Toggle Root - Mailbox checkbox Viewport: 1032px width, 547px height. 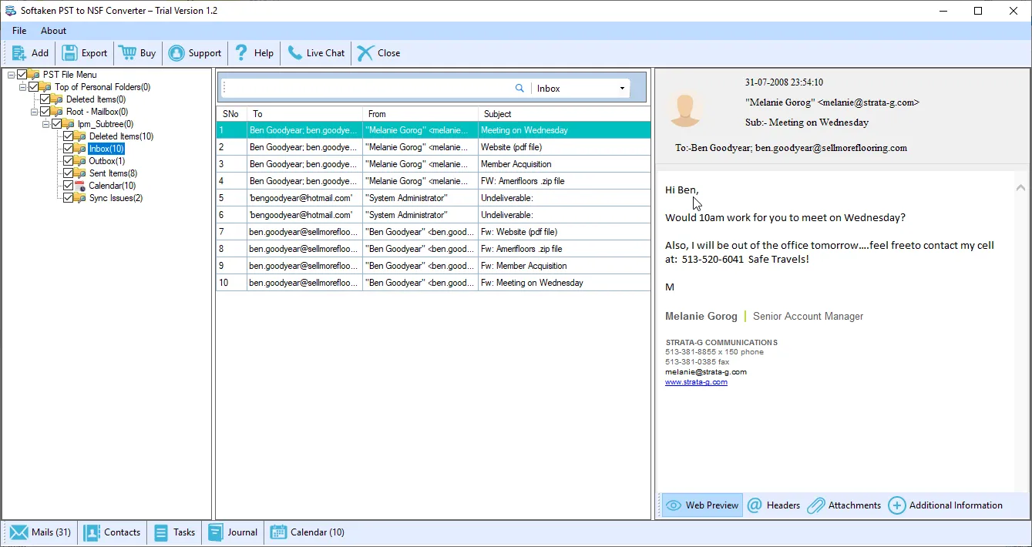point(45,112)
